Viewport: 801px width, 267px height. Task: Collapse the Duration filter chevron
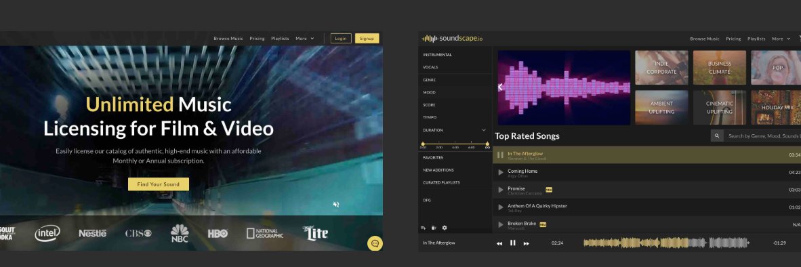(484, 130)
